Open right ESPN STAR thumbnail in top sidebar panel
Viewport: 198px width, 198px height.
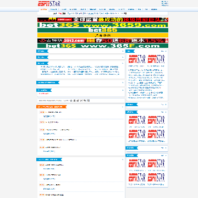156,59
